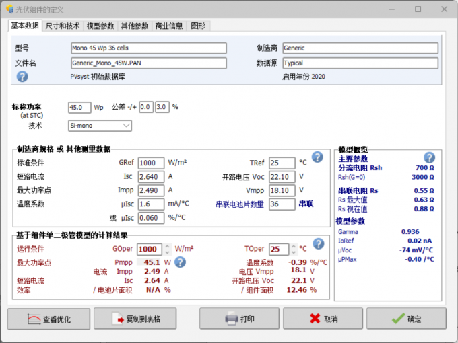Click the help icon below the file name label

click(x=22, y=77)
